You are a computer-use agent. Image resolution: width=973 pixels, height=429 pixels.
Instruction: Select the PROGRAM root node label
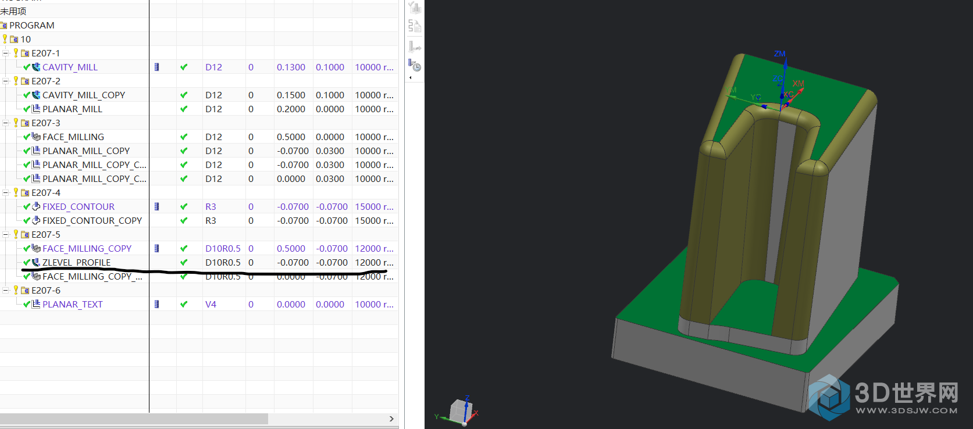(x=32, y=25)
